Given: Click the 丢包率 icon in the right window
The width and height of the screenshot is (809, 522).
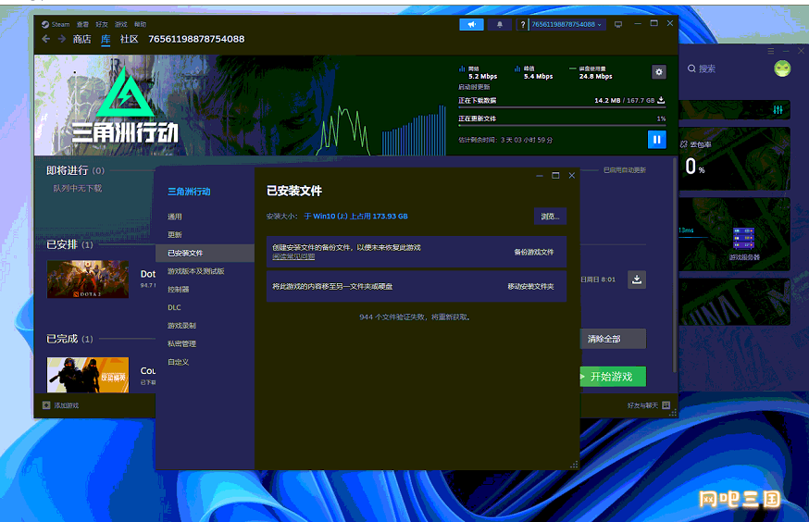Looking at the screenshot, I should pyautogui.click(x=684, y=144).
